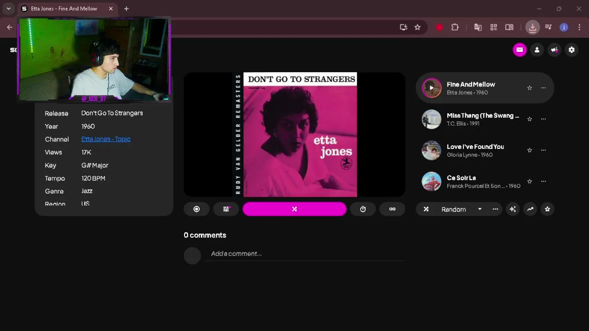Select the Ce Soir La track thumbnail
Viewport: 589px width, 331px height.
pyautogui.click(x=432, y=181)
